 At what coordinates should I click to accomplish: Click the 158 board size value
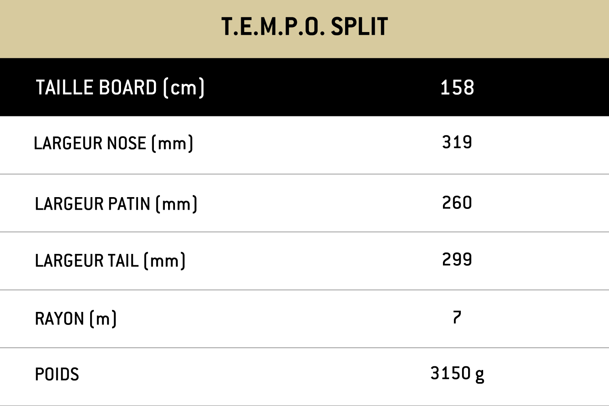coord(457,88)
